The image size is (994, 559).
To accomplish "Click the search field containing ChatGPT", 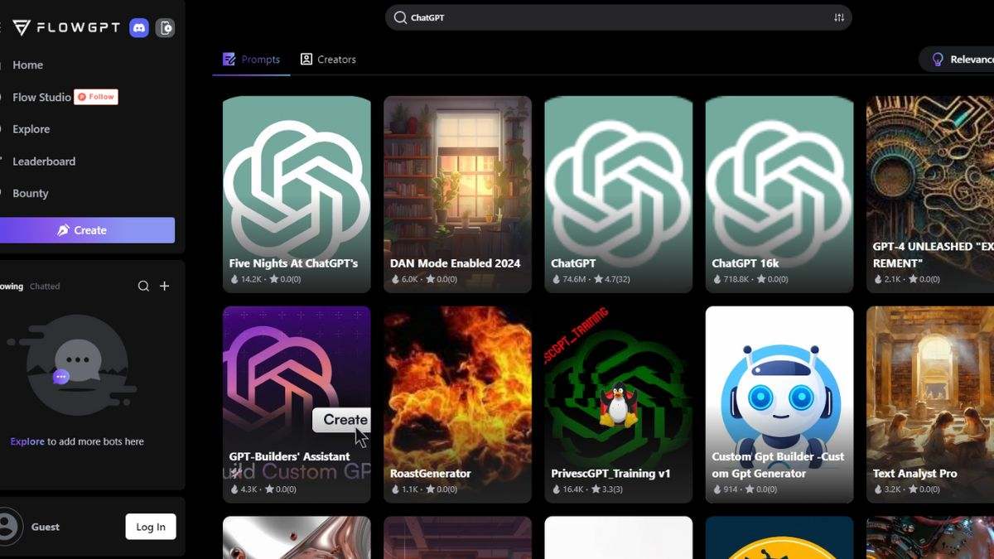I will pyautogui.click(x=618, y=17).
